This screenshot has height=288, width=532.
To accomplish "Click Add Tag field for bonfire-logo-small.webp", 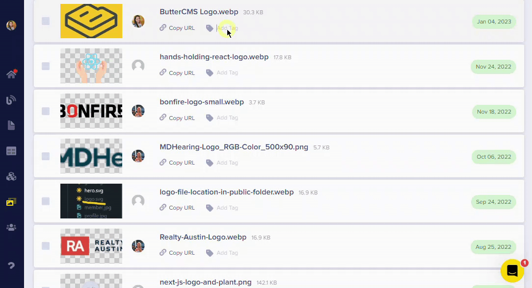I will pyautogui.click(x=227, y=118).
